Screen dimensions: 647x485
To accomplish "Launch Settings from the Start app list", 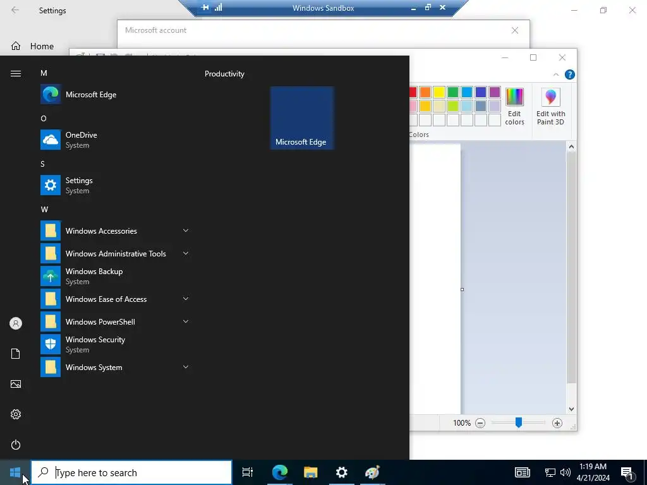I will point(116,185).
